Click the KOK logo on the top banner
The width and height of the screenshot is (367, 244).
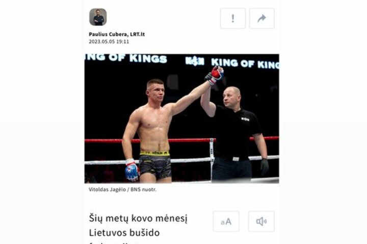[195, 61]
